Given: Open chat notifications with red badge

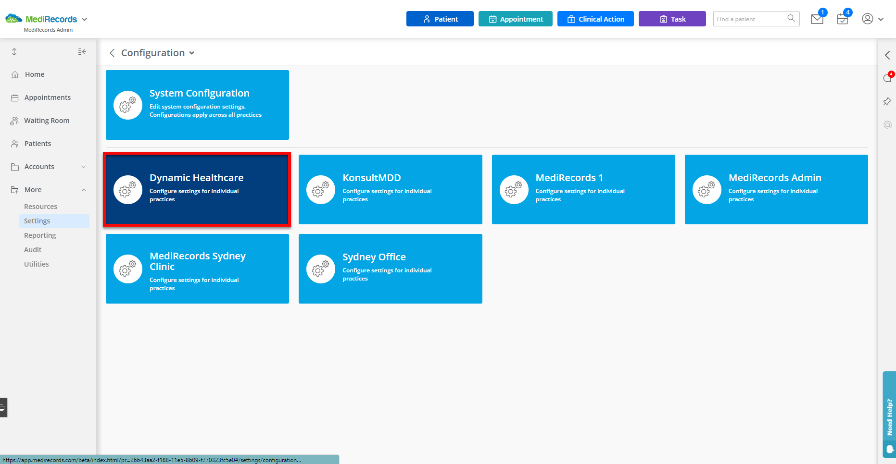Looking at the screenshot, I should tap(888, 78).
